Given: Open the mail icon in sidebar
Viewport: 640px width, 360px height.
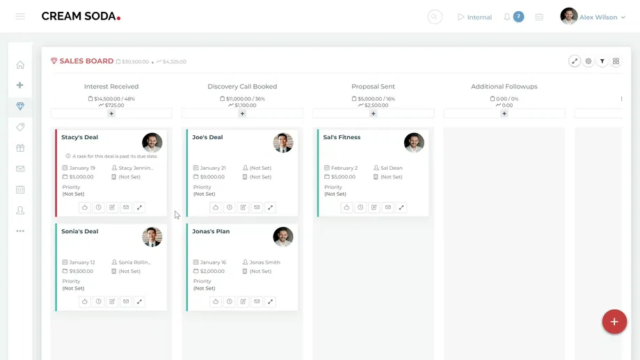Looking at the screenshot, I should click(20, 169).
